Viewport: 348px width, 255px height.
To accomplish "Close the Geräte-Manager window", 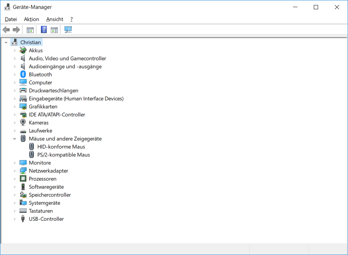I will (337, 7).
